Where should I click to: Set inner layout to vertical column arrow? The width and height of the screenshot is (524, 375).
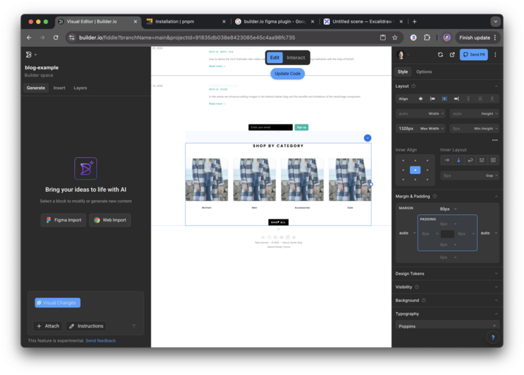click(459, 161)
